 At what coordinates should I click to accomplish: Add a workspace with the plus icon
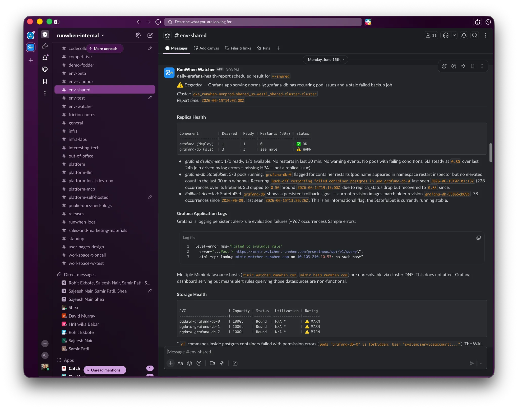(31, 60)
